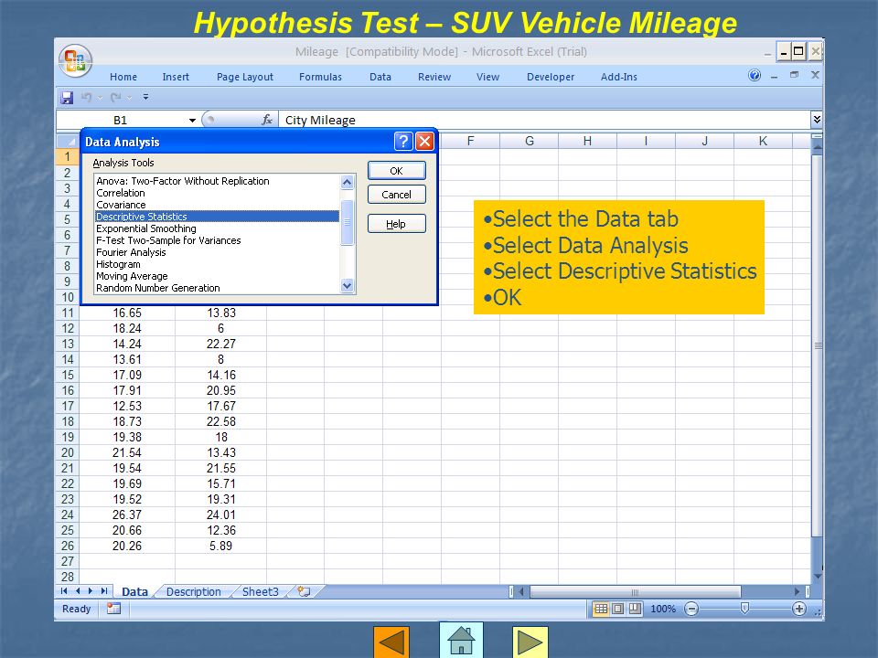Image resolution: width=878 pixels, height=658 pixels.
Task: Open the Insert ribbon tab
Action: (176, 77)
